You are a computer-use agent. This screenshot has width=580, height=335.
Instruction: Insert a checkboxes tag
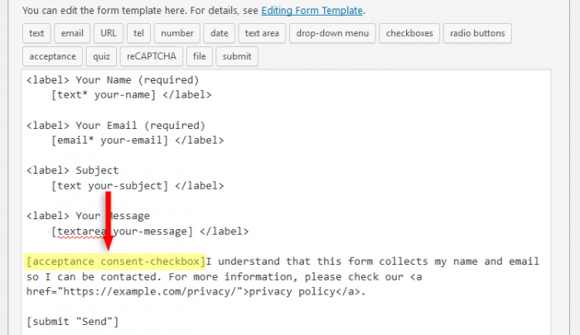[409, 33]
